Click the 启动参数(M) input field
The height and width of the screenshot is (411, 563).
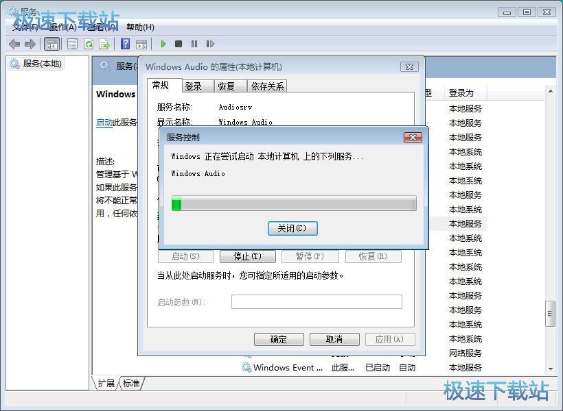pyautogui.click(x=317, y=301)
